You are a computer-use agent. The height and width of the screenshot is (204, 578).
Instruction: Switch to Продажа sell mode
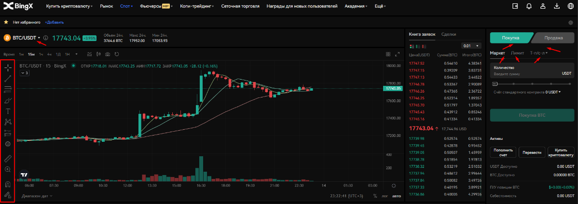553,38
